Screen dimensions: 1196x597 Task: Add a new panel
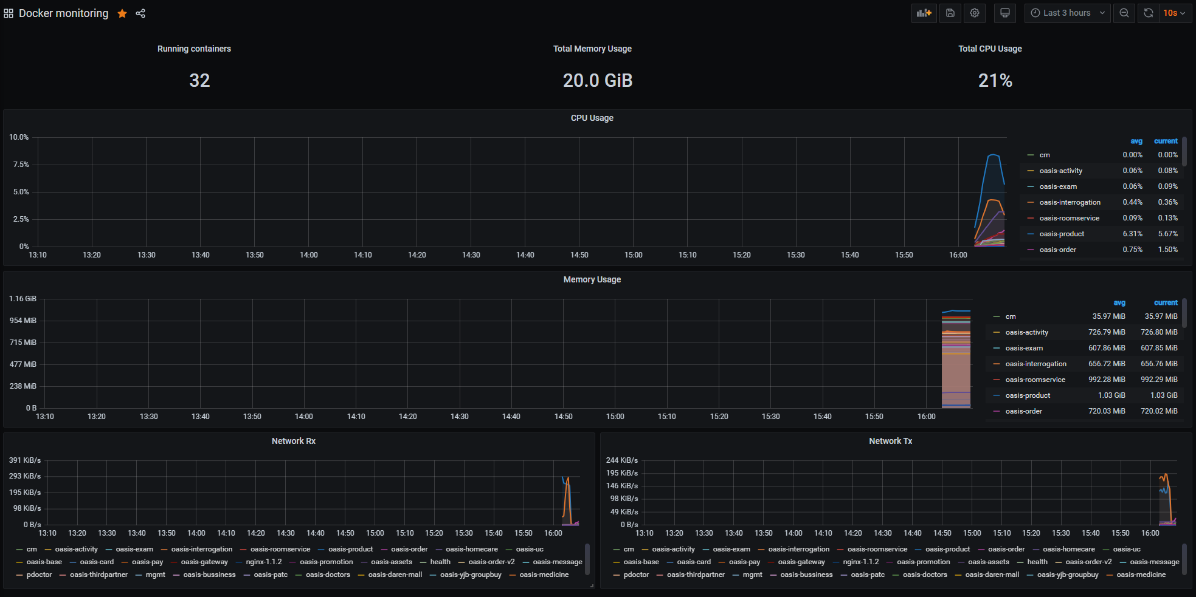pyautogui.click(x=924, y=13)
